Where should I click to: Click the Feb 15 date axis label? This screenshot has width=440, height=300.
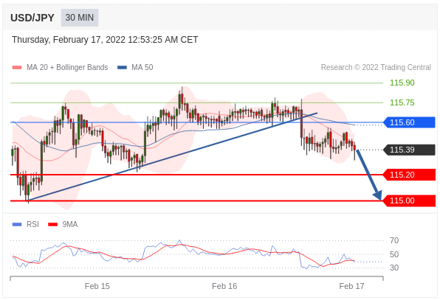click(x=97, y=286)
